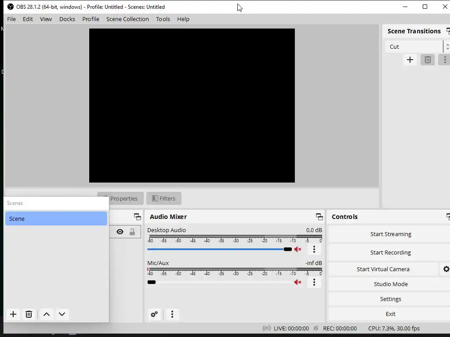The width and height of the screenshot is (450, 337).
Task: Click Mic/Aux -inf dB level label
Action: 313,263
